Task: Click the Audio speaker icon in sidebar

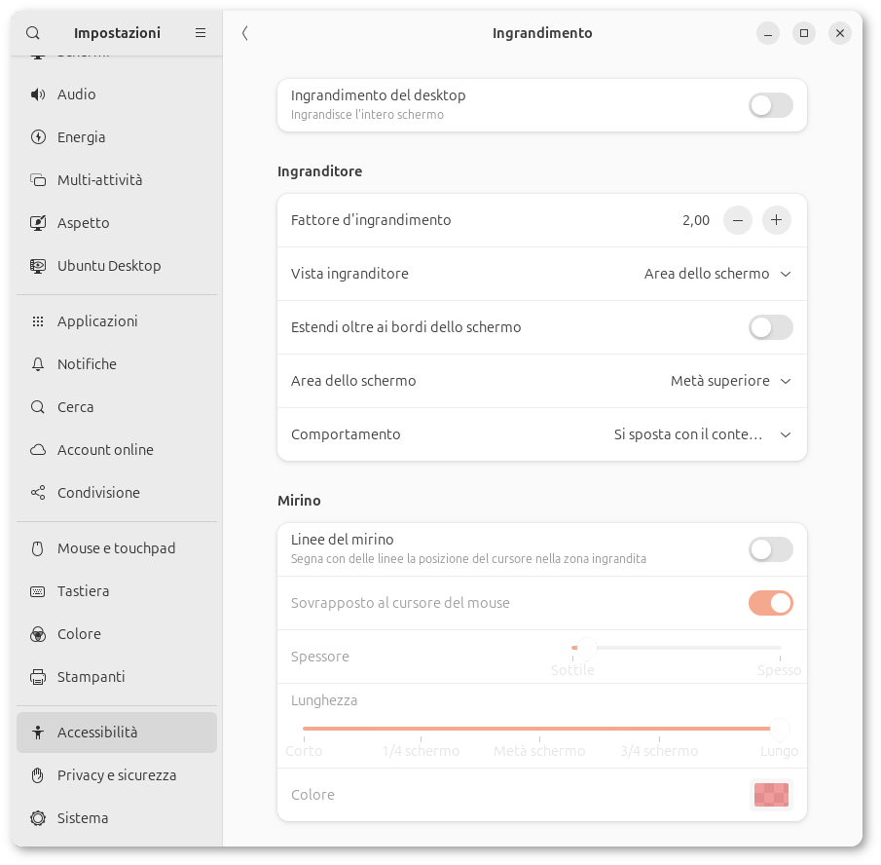Action: [x=38, y=94]
